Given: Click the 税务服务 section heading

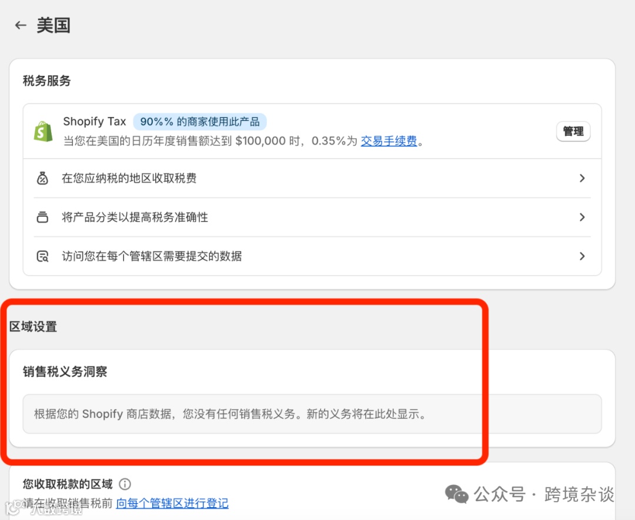Looking at the screenshot, I should coord(46,80).
